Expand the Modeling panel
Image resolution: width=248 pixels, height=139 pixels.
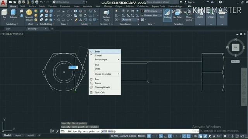point(12,24)
